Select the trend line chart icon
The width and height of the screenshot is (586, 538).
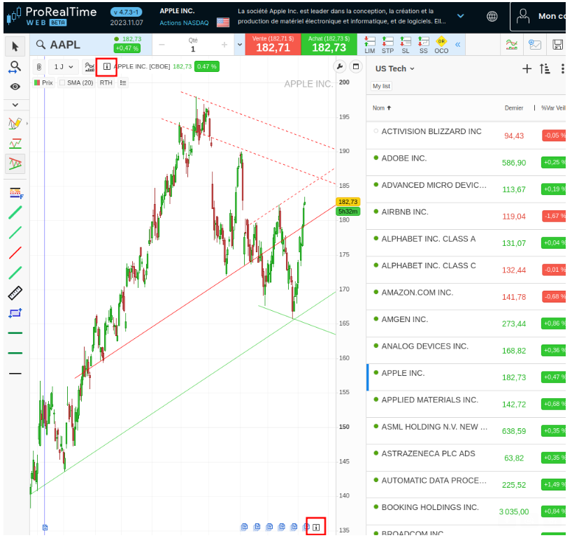tap(15, 143)
